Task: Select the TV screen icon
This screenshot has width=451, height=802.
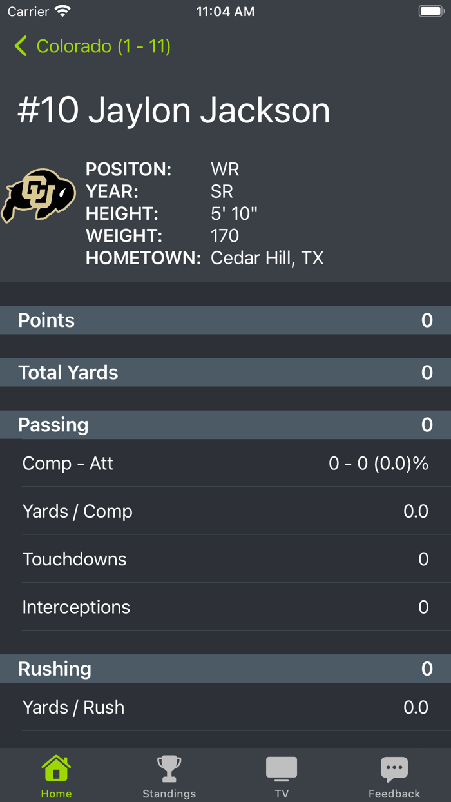Action: 282,767
